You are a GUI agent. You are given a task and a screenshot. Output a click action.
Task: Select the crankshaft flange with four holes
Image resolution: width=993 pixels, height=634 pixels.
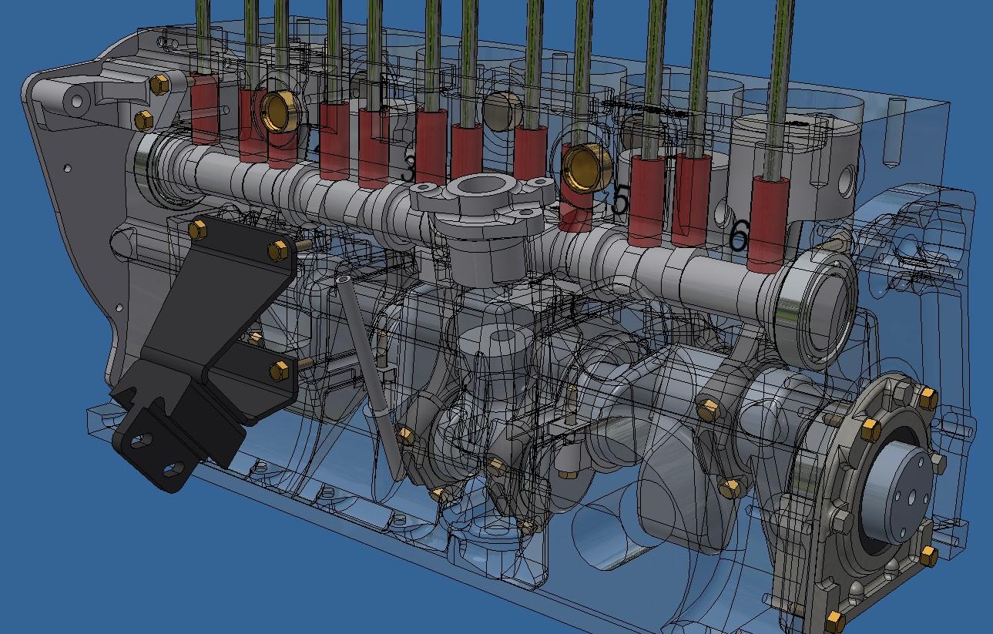click(897, 493)
